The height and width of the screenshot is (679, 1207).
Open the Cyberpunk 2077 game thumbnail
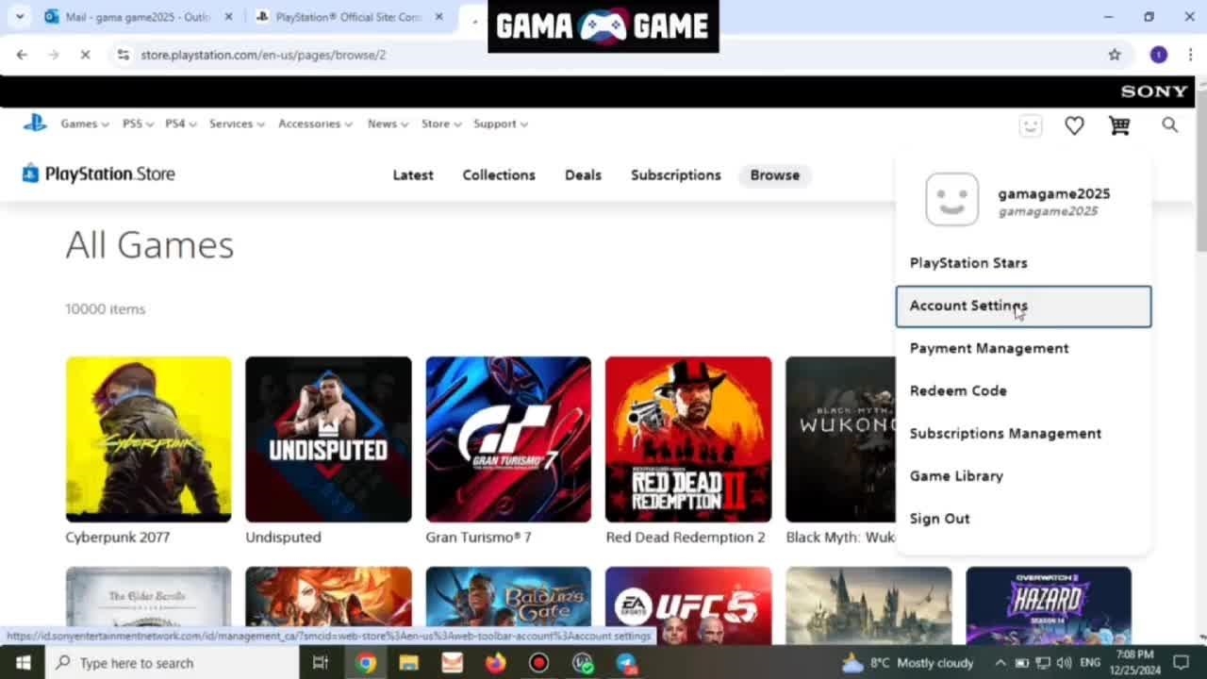tap(148, 439)
